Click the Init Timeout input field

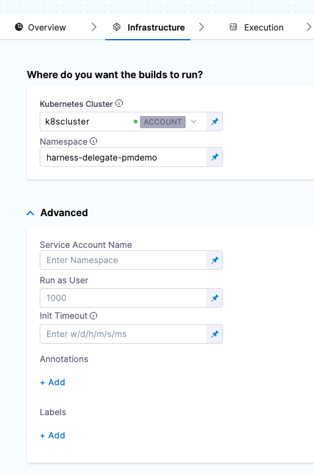click(x=123, y=334)
